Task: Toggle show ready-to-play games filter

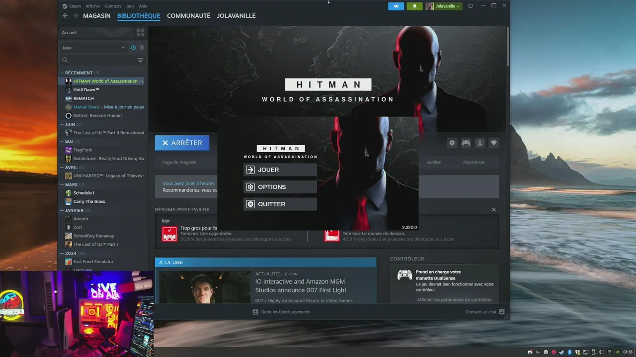Action: pos(142,48)
